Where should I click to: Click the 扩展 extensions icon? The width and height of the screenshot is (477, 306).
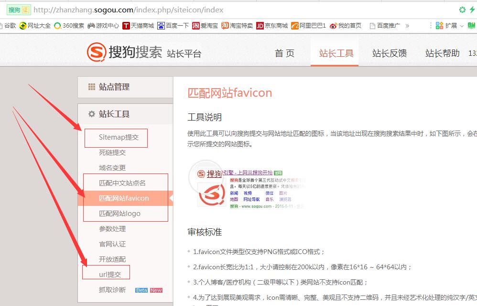(x=439, y=26)
